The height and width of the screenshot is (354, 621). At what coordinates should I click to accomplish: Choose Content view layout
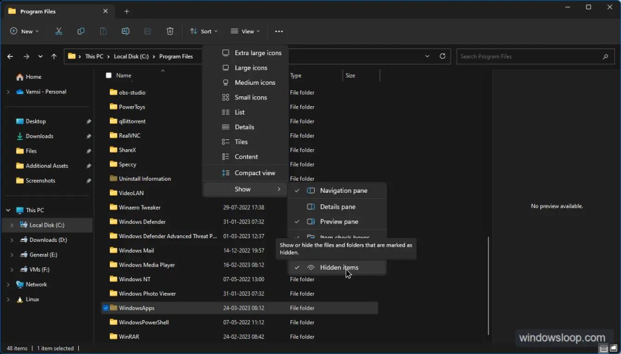245,157
